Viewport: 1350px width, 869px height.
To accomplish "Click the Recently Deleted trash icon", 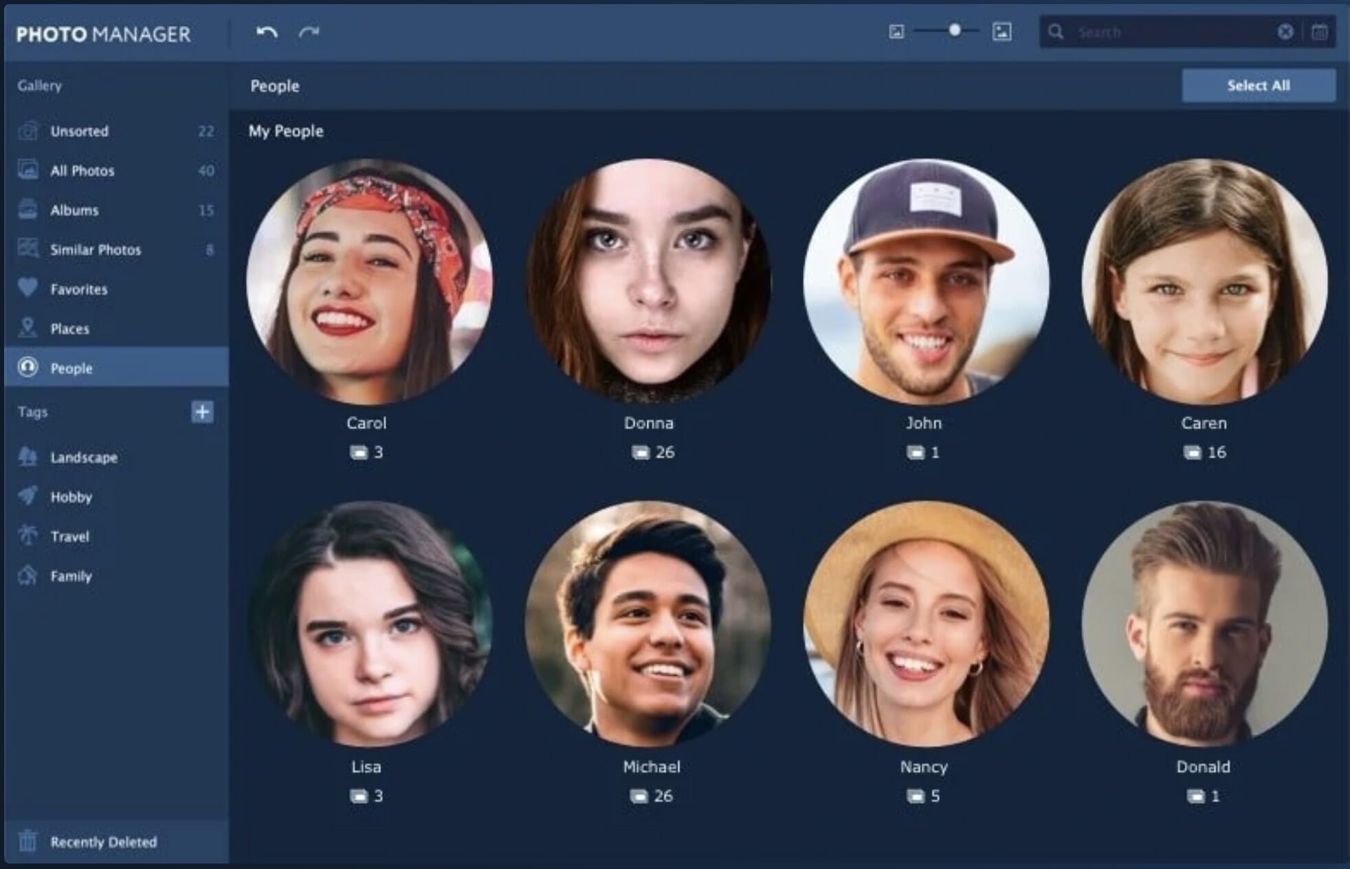I will coord(25,841).
